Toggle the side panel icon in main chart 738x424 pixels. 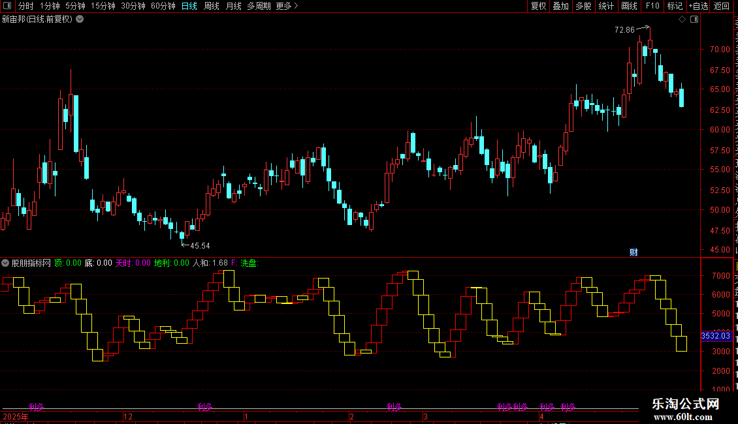click(694, 20)
